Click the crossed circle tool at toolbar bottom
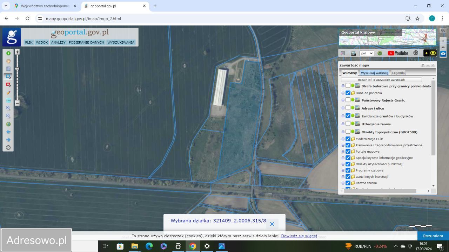The image size is (449, 252). point(8,148)
